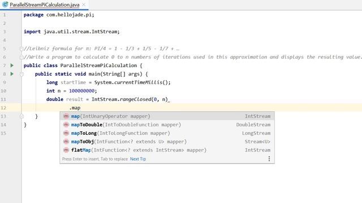
Task: Click line number 1 in the gutter
Action: tap(5, 15)
